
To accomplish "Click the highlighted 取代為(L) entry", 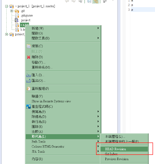I will click(x=63, y=137).
